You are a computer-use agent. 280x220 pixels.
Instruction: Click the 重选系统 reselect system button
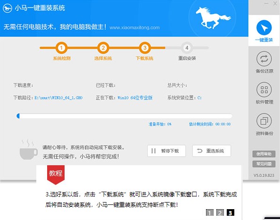[x=212, y=151]
